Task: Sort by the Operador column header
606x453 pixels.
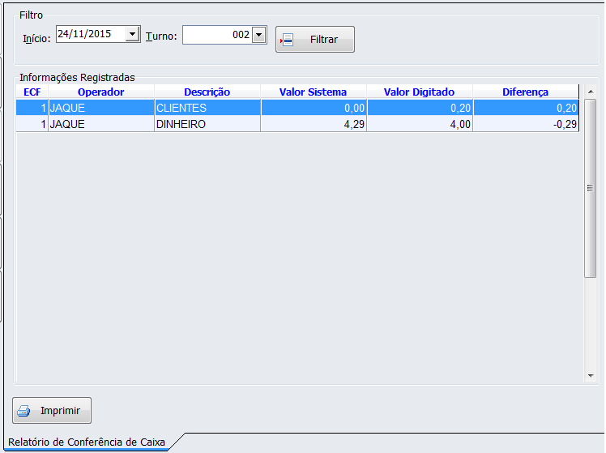Action: 100,92
